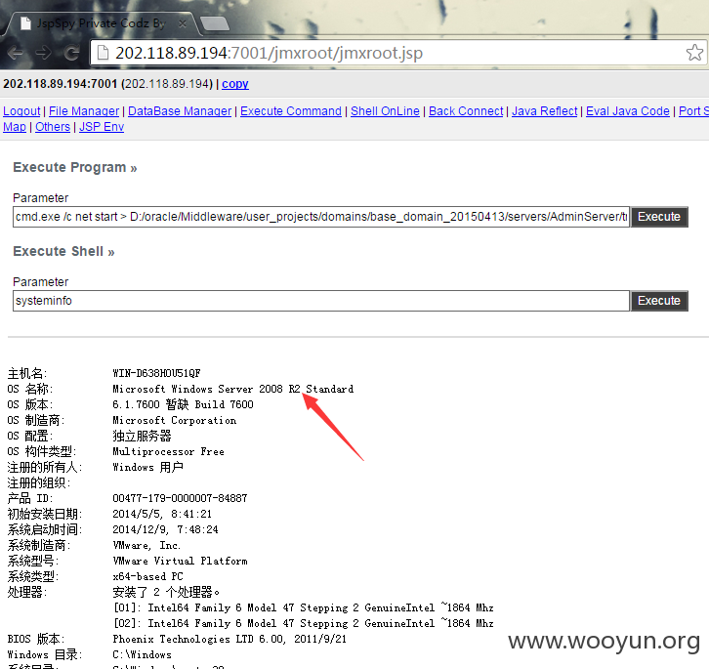Viewport: 709px width, 669px height.
Task: Bookmark the page with the star icon
Action: tap(694, 53)
